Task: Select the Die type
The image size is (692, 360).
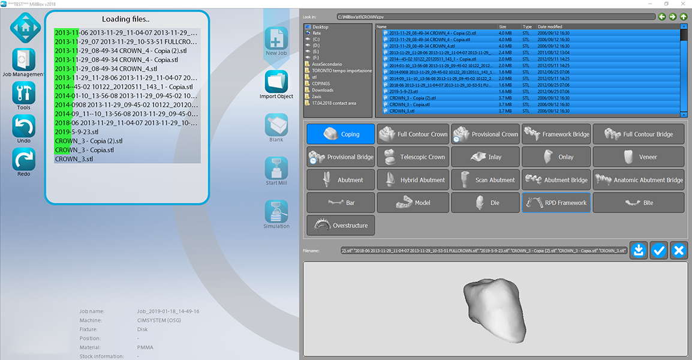Action: [x=486, y=203]
